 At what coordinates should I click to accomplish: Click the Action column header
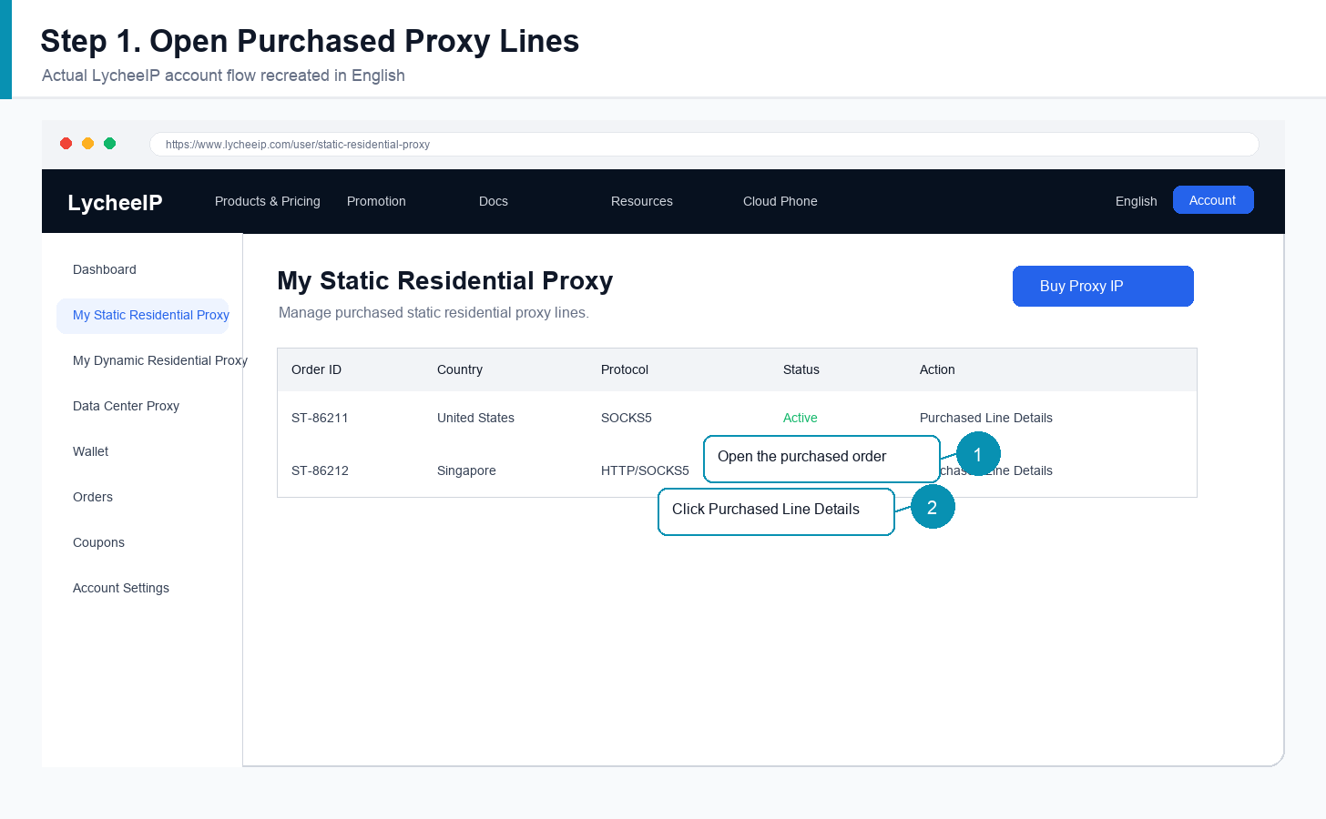(x=937, y=369)
